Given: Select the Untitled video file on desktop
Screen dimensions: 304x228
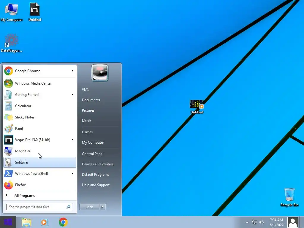Looking at the screenshot, I should tap(197, 107).
